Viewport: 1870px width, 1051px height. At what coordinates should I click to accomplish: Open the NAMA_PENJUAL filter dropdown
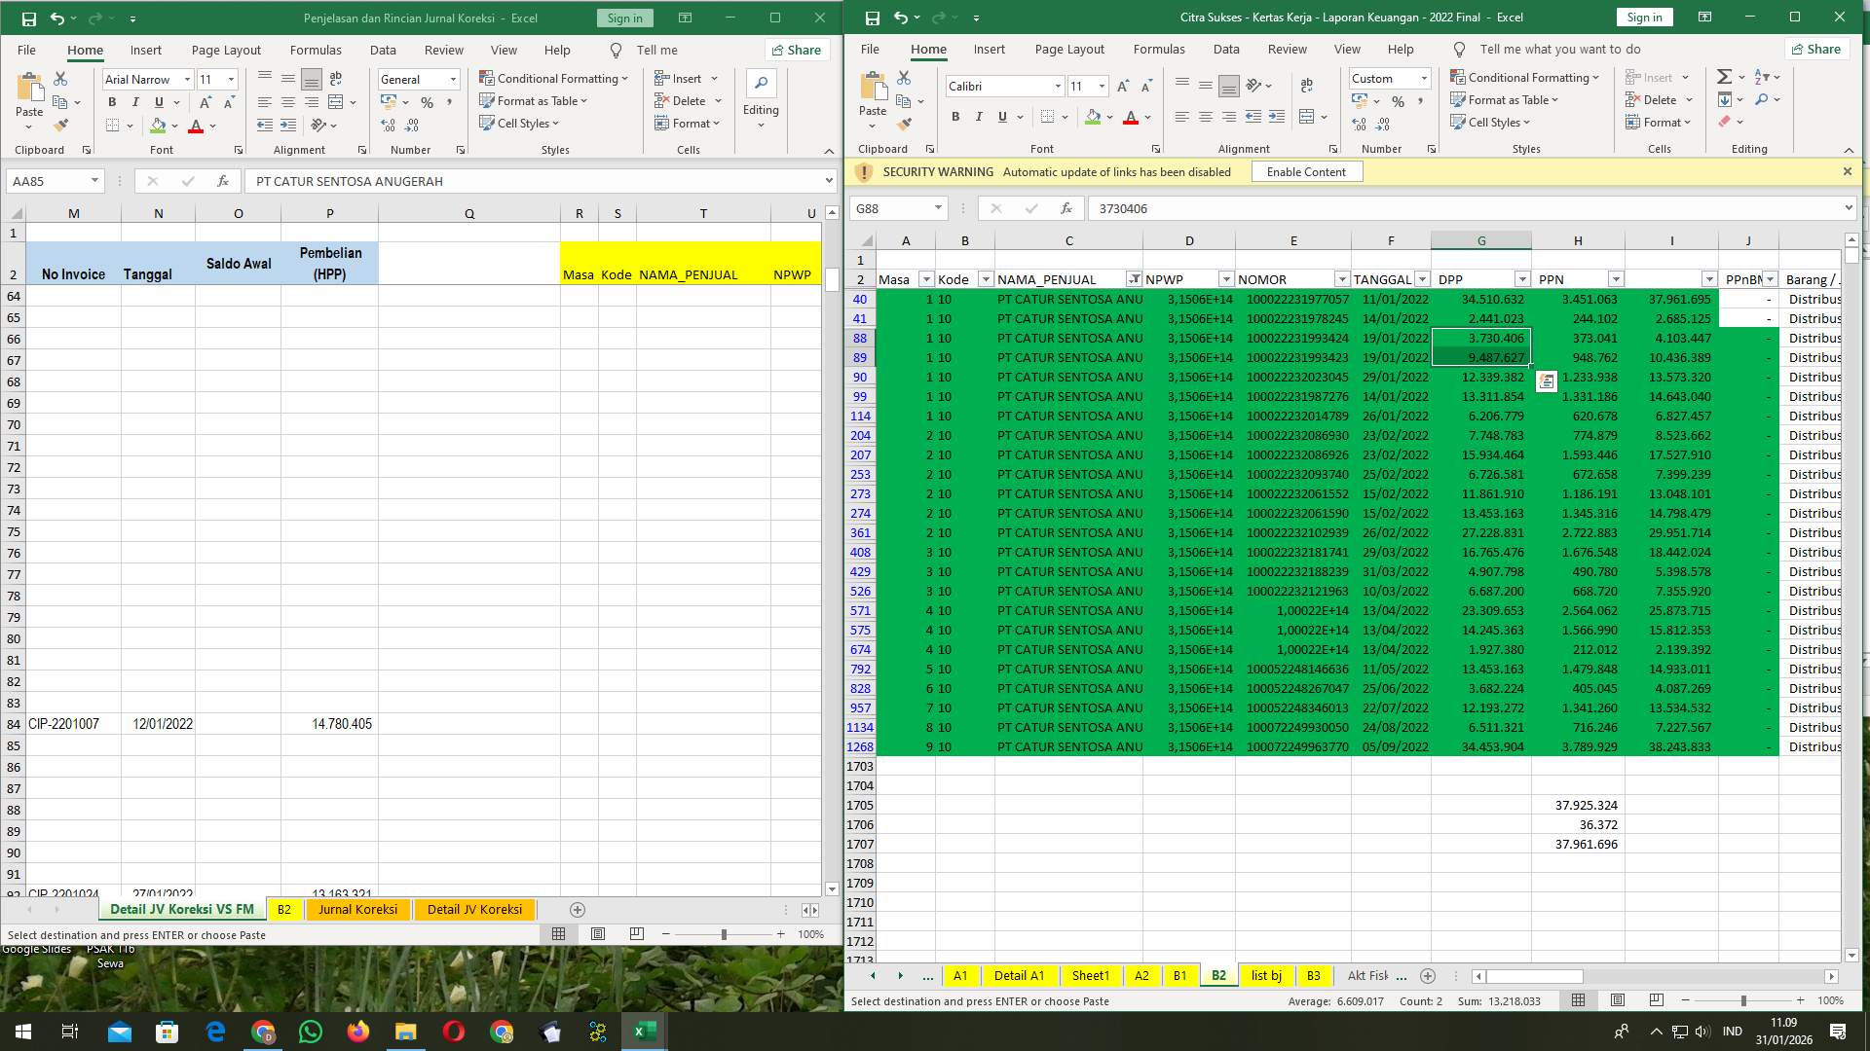pos(1134,279)
